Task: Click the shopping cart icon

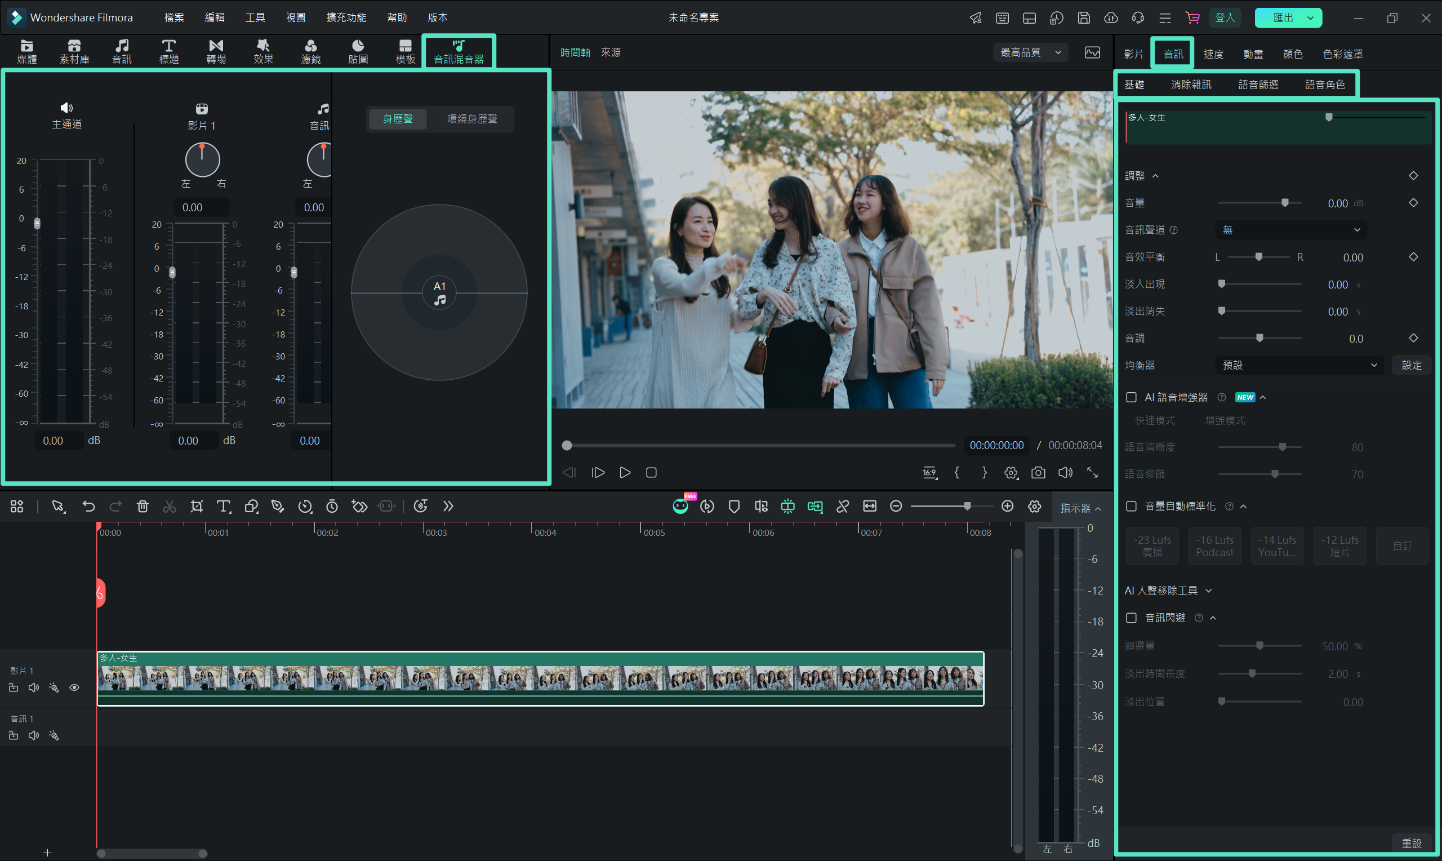Action: (x=1192, y=18)
